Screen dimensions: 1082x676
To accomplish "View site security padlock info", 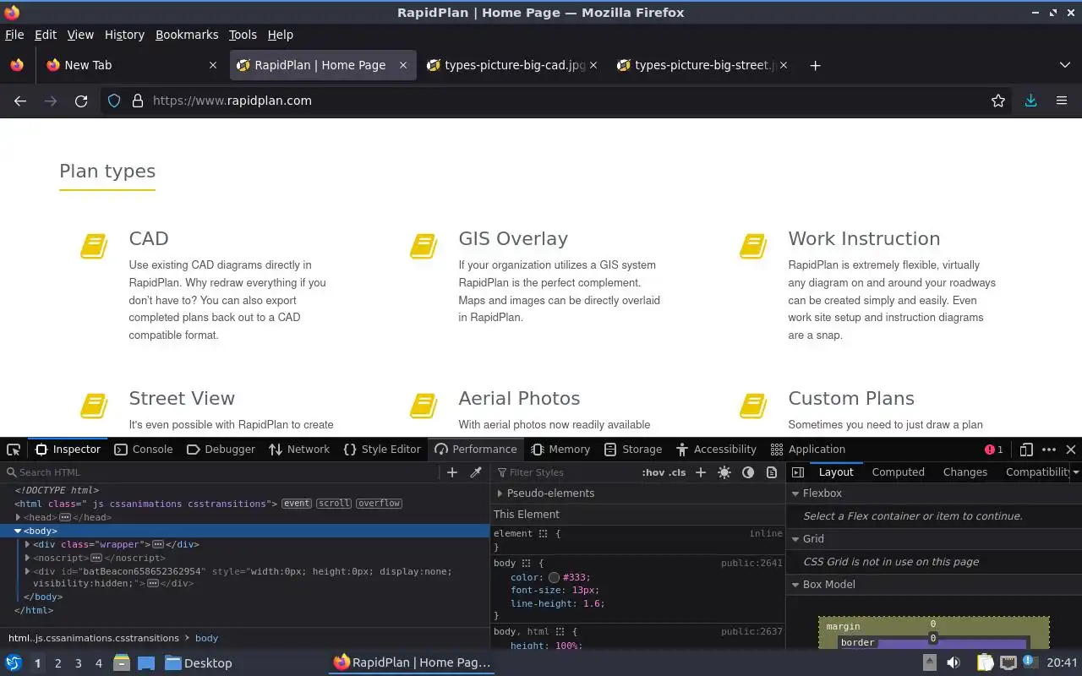I will pyautogui.click(x=138, y=101).
